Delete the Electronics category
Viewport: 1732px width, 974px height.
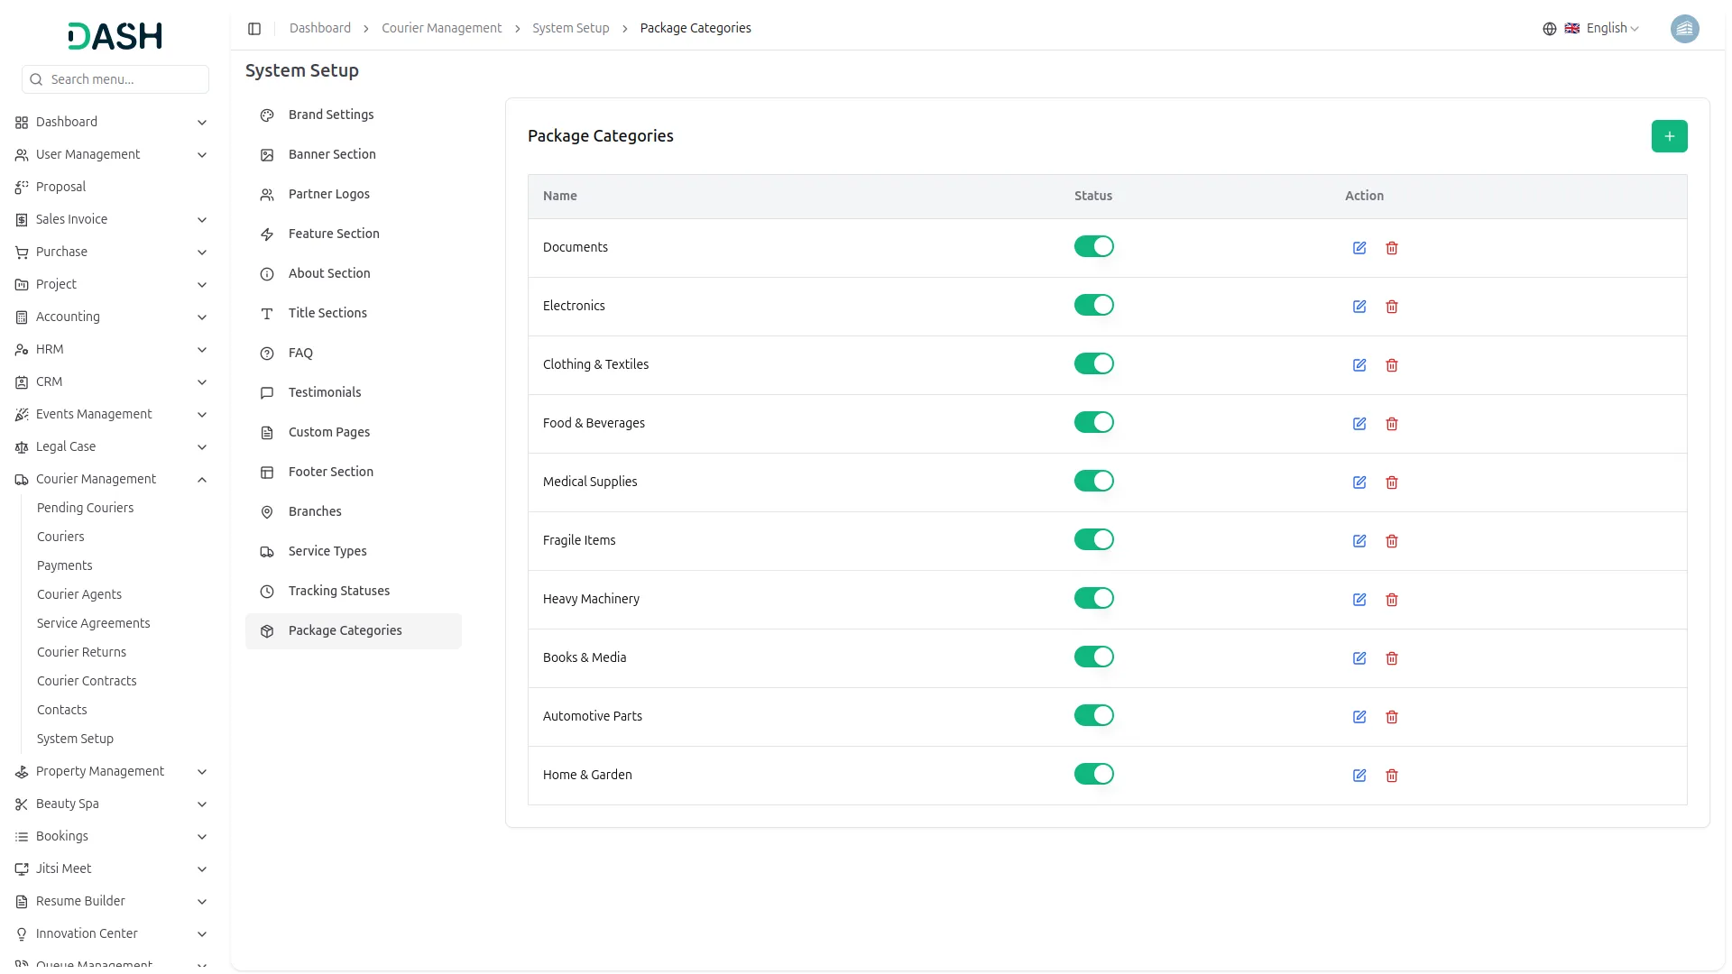coord(1392,307)
